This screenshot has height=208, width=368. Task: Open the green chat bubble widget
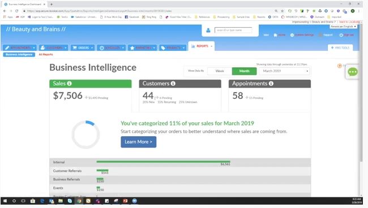353,72
